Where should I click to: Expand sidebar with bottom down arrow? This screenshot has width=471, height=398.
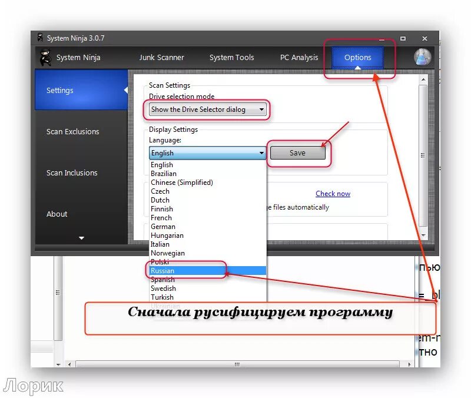pyautogui.click(x=81, y=238)
